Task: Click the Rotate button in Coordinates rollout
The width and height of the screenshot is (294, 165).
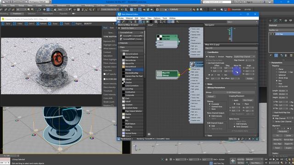Action: pos(249,78)
